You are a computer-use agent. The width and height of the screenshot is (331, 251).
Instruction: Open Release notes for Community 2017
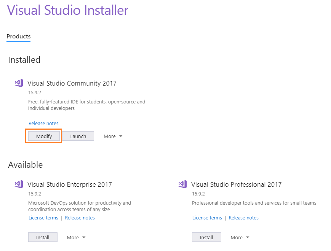[43, 124]
